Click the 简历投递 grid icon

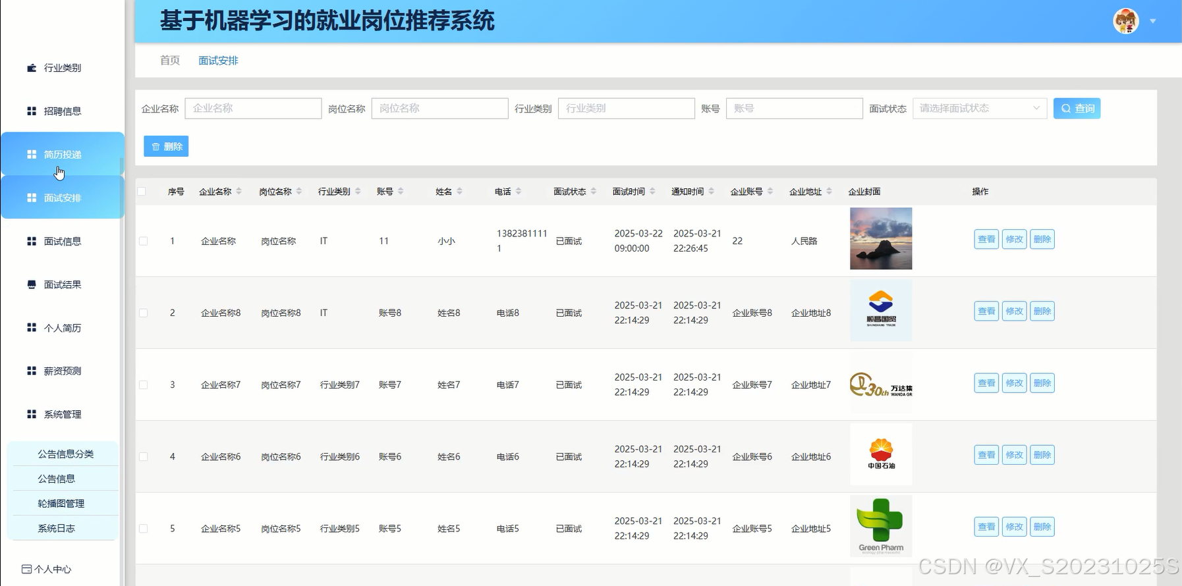[x=32, y=155]
